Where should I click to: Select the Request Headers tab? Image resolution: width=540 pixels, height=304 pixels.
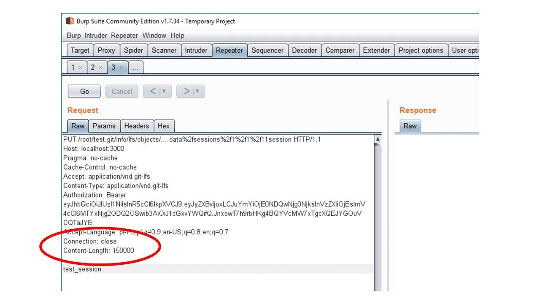137,126
